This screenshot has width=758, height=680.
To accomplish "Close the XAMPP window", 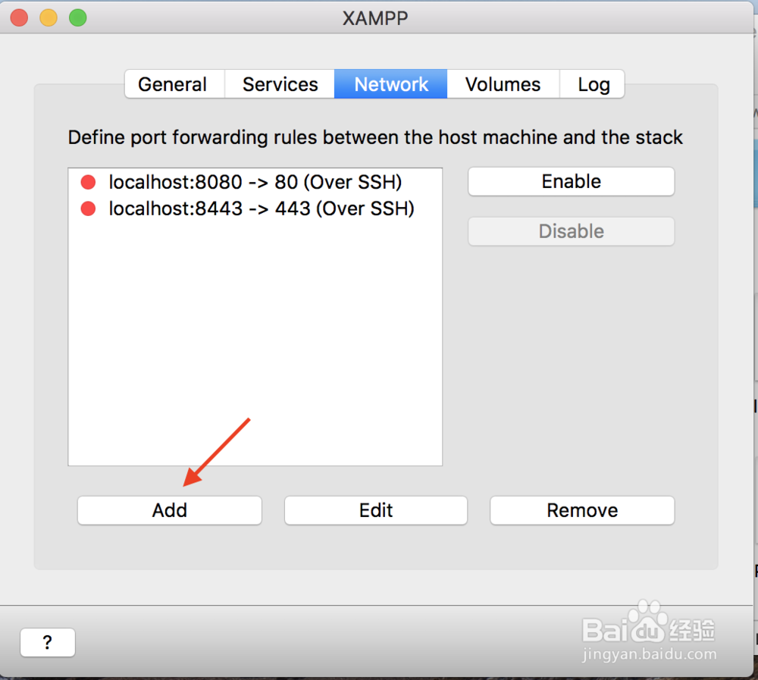I will click(x=20, y=18).
